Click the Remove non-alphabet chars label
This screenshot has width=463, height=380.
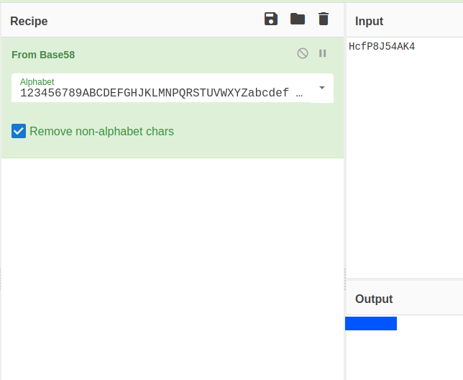[x=101, y=131]
